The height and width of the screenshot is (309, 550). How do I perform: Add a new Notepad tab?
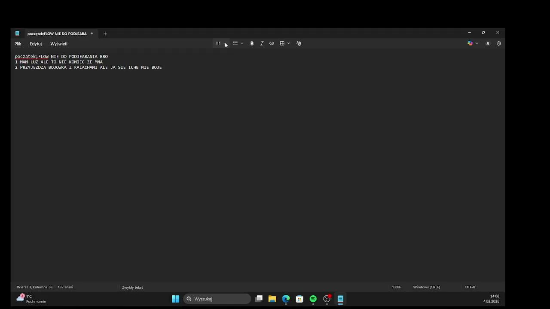point(105,33)
